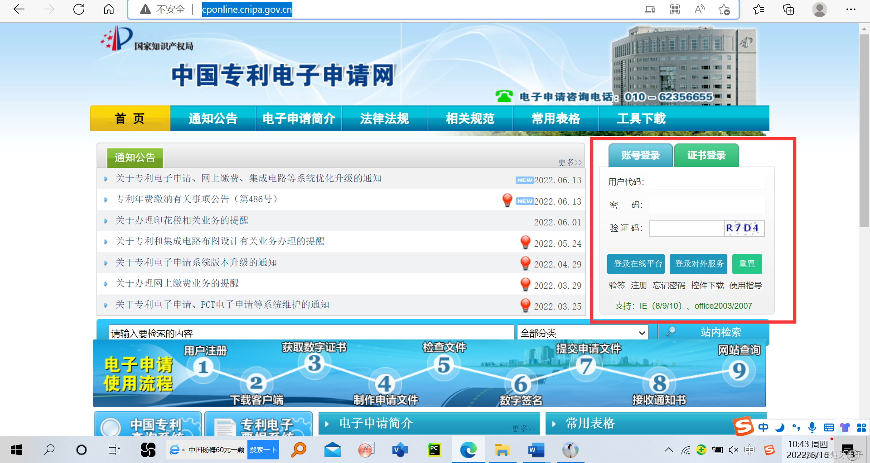Open the Favorites list
Image resolution: width=870 pixels, height=463 pixels.
pyautogui.click(x=759, y=9)
